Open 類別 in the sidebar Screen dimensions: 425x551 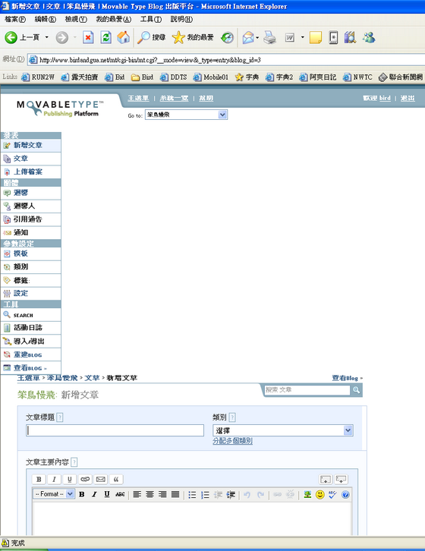[x=30, y=266]
